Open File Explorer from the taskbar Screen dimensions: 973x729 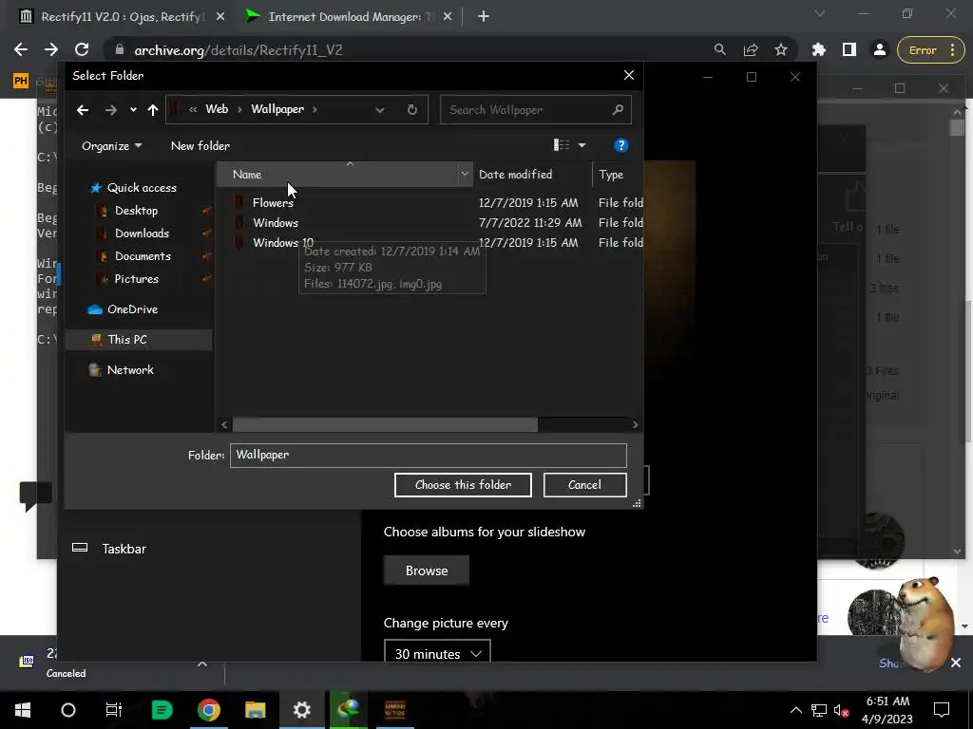(x=255, y=710)
